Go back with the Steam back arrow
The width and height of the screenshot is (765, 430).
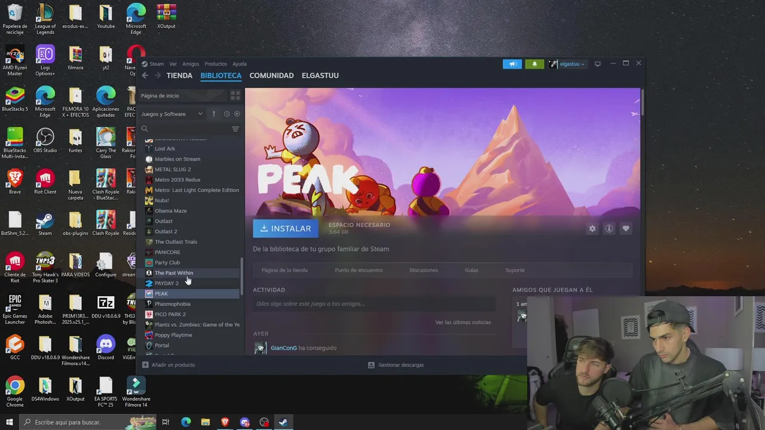(x=145, y=75)
